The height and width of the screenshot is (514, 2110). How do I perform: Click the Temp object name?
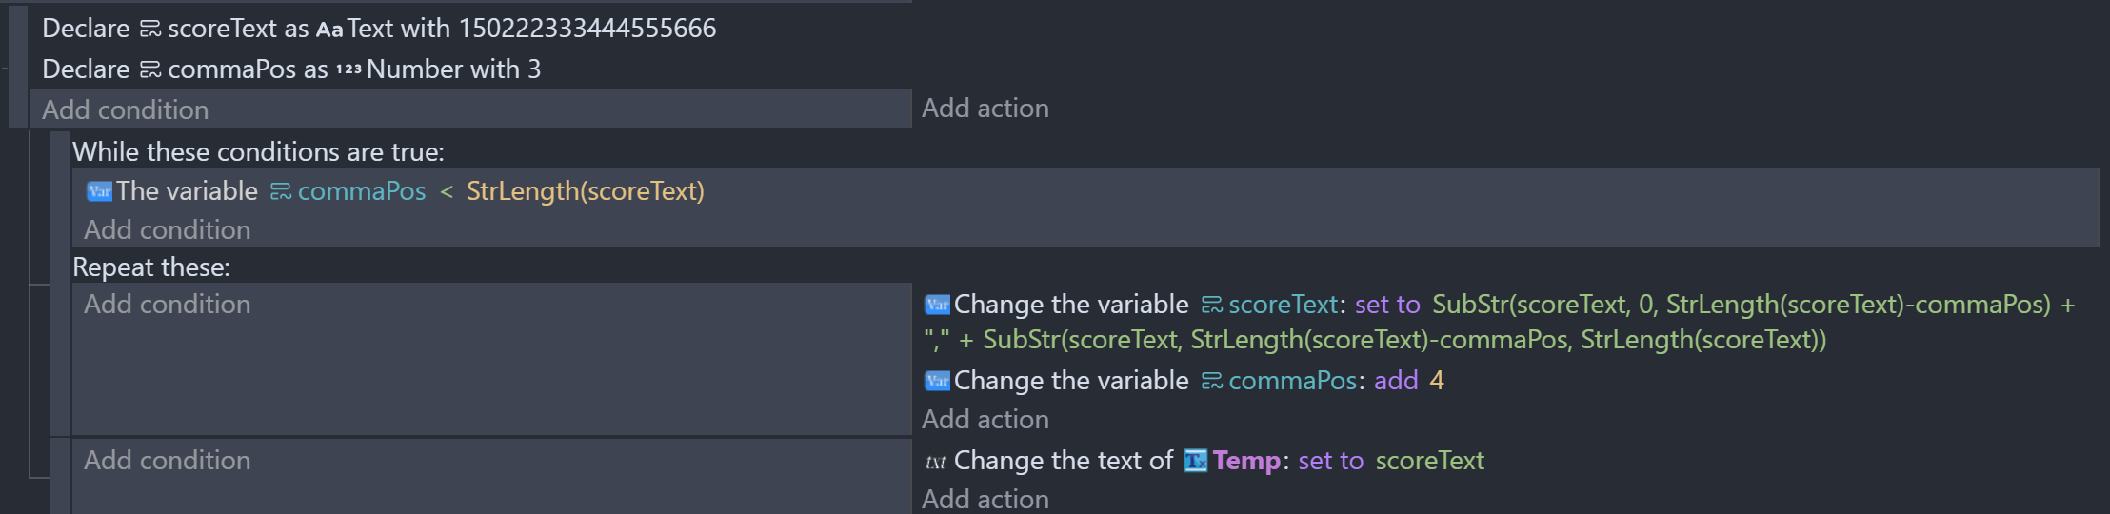point(1246,461)
